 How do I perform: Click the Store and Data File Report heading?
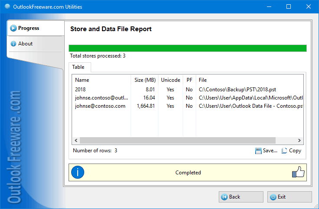[111, 29]
